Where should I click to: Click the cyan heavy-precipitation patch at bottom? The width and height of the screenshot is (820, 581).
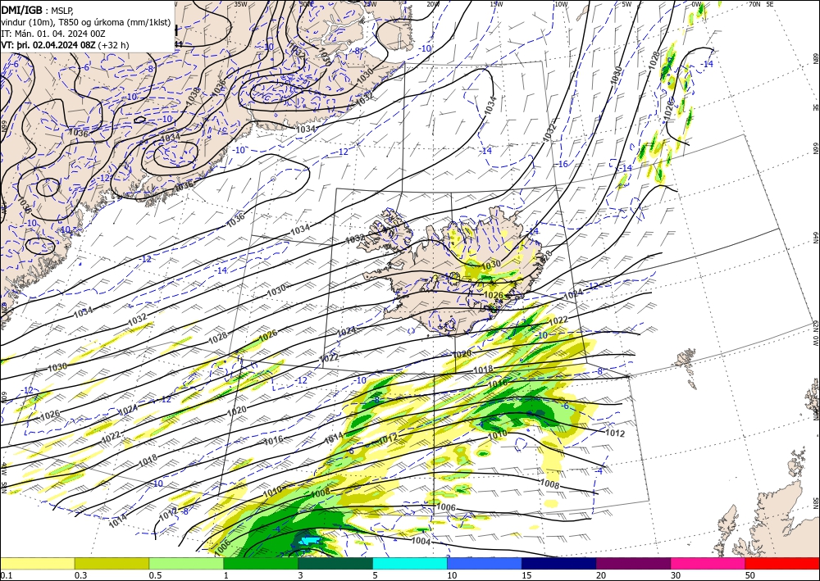pyautogui.click(x=310, y=540)
